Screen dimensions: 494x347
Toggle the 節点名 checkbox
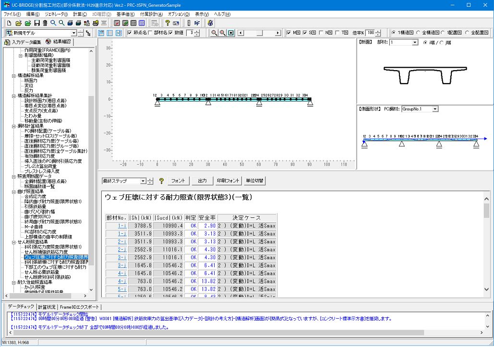pos(130,33)
